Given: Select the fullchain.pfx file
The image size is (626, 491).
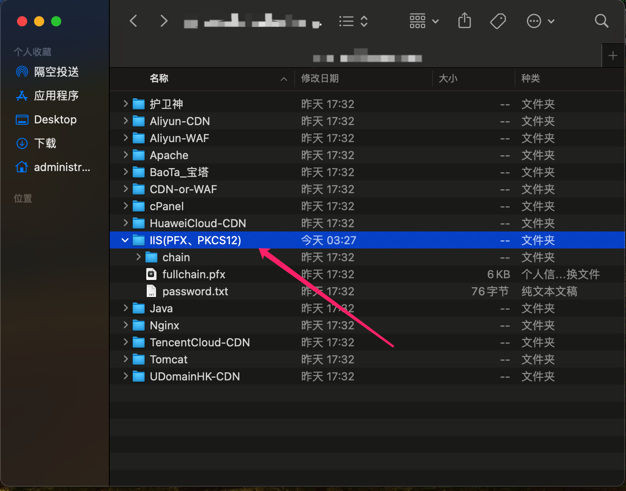Looking at the screenshot, I should [194, 274].
